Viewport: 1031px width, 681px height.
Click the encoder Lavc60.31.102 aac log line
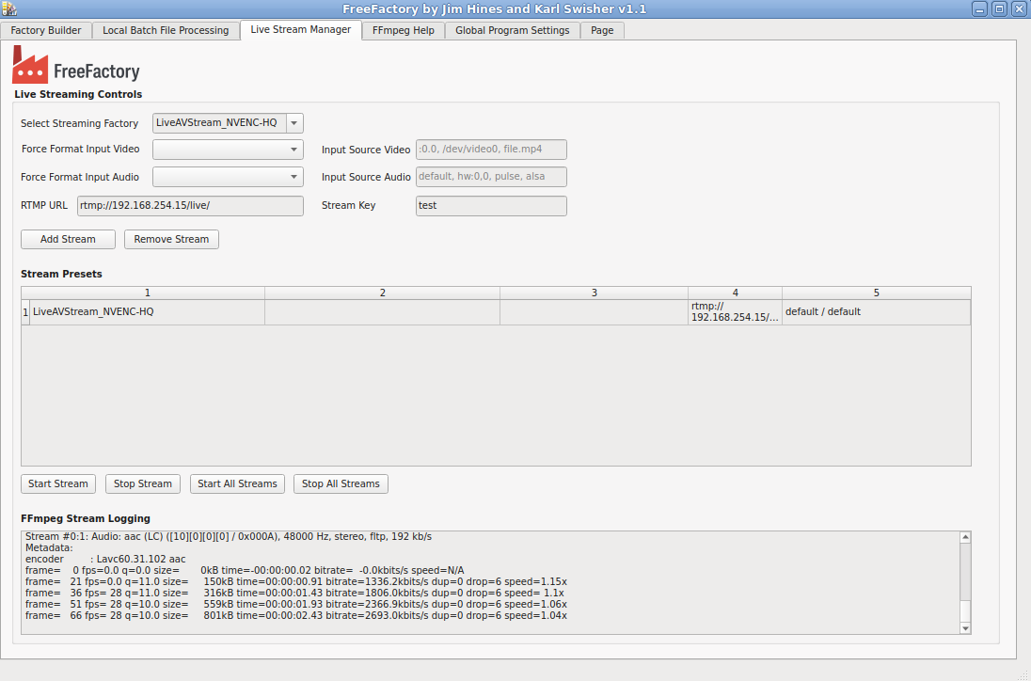pyautogui.click(x=105, y=560)
